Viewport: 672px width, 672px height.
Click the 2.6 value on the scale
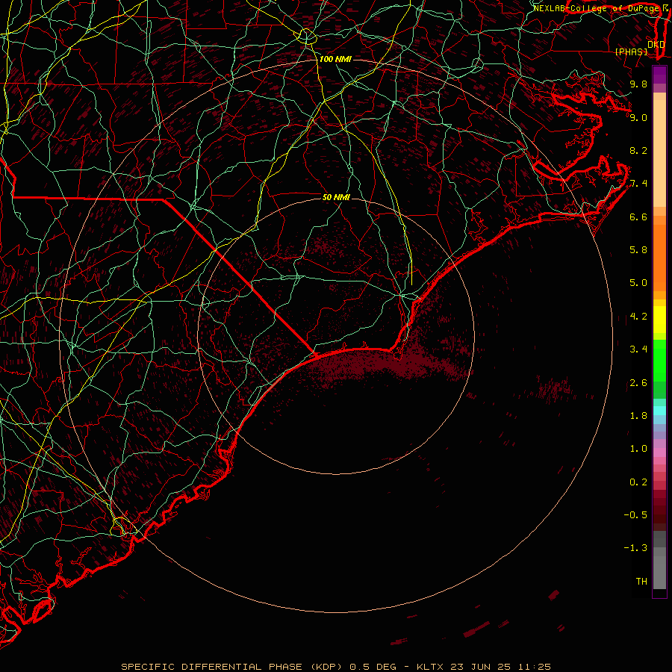(x=638, y=382)
